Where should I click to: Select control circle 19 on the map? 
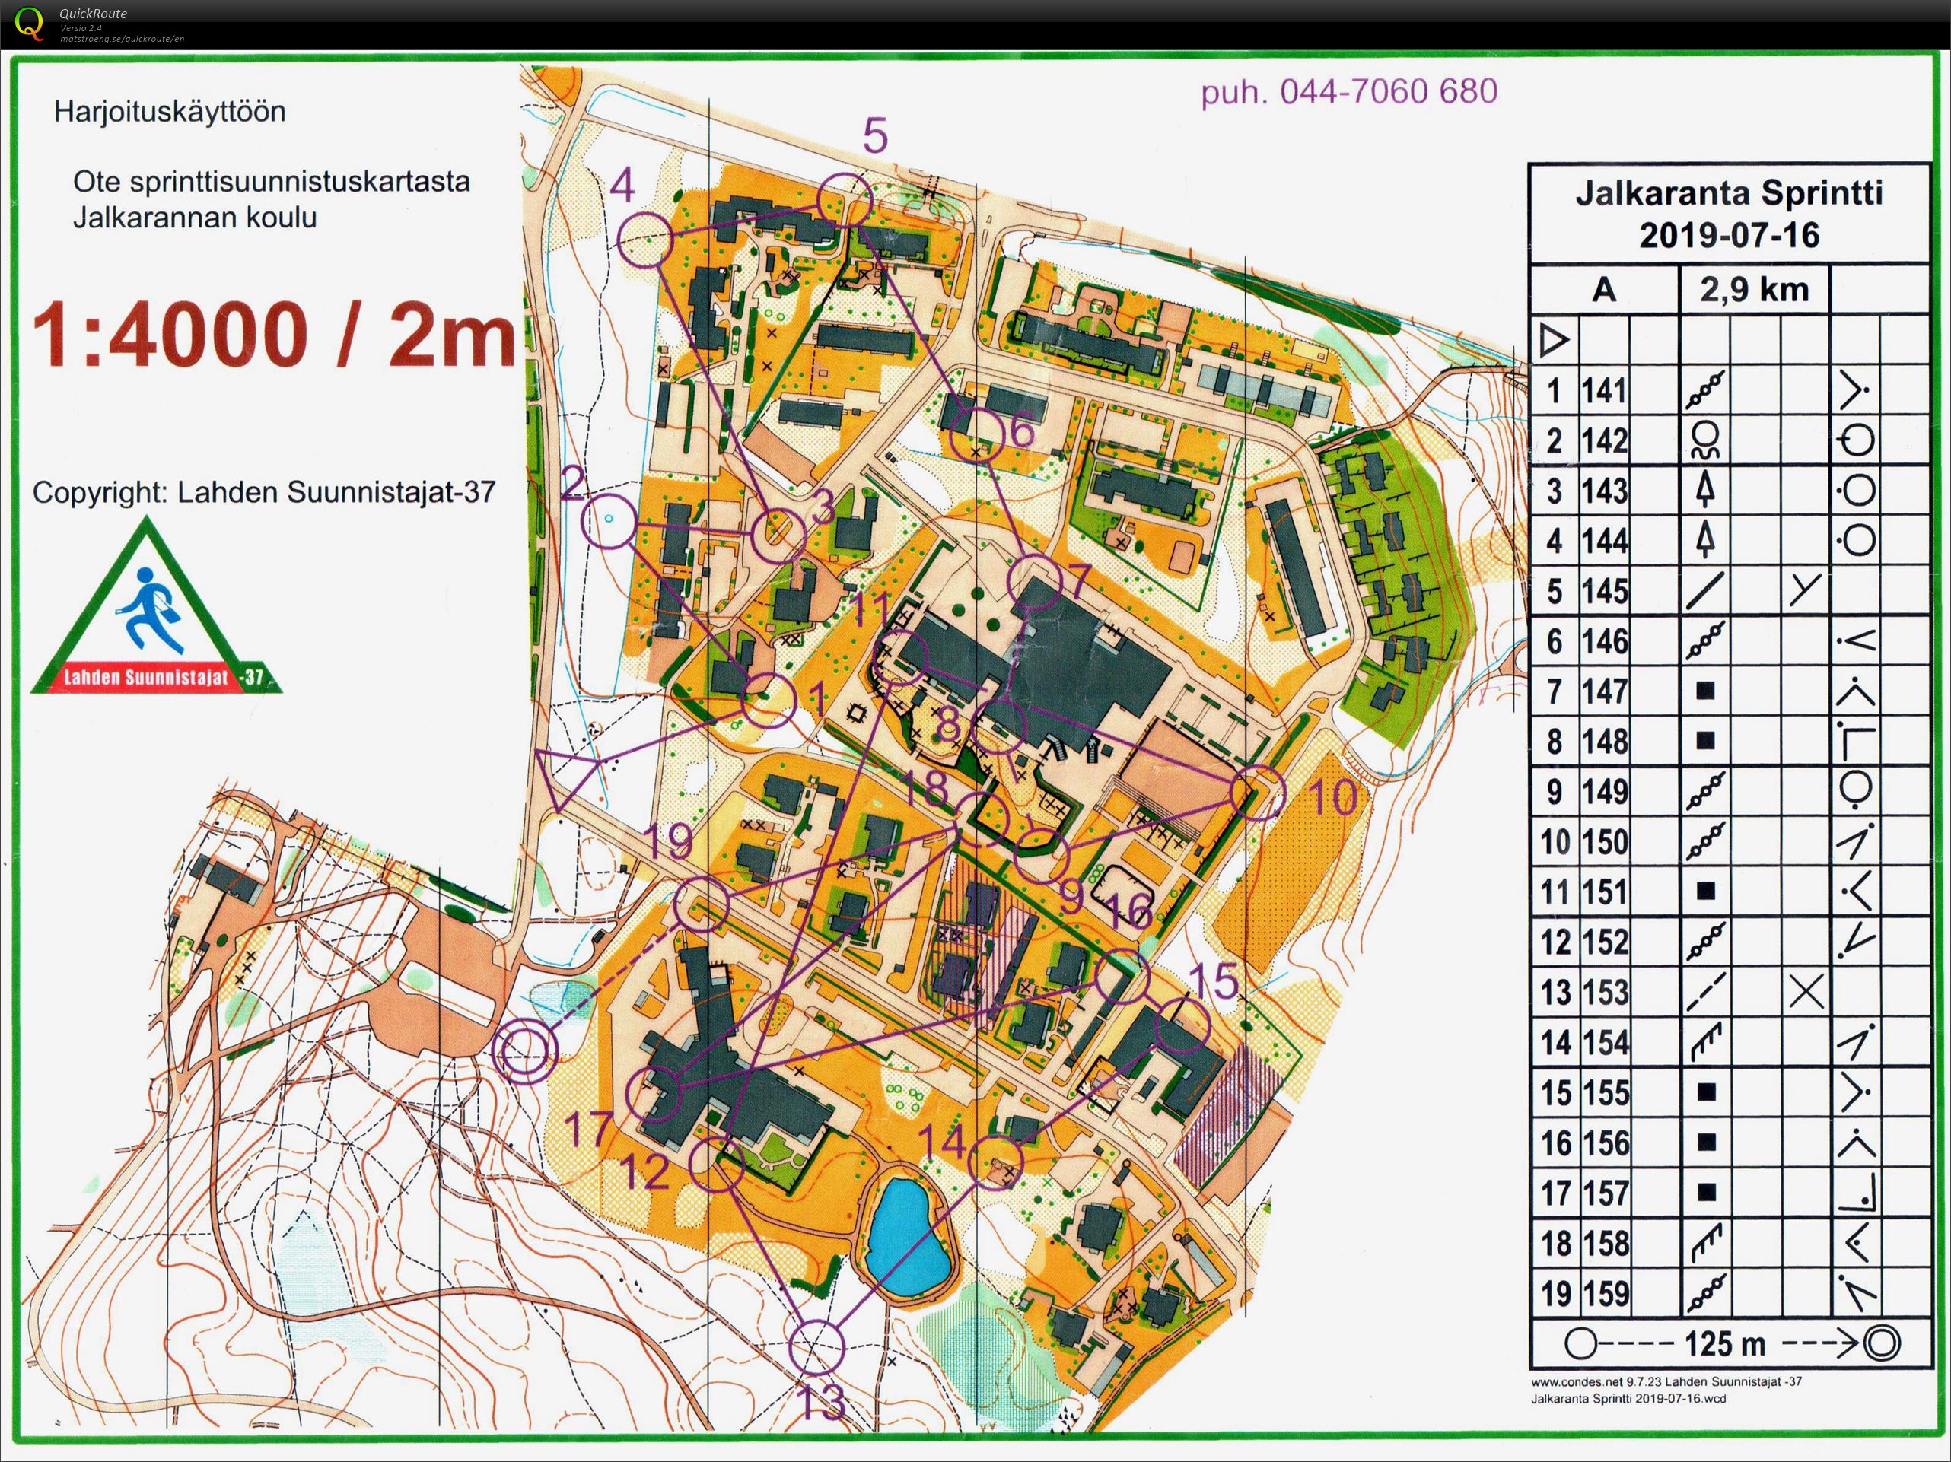702,904
